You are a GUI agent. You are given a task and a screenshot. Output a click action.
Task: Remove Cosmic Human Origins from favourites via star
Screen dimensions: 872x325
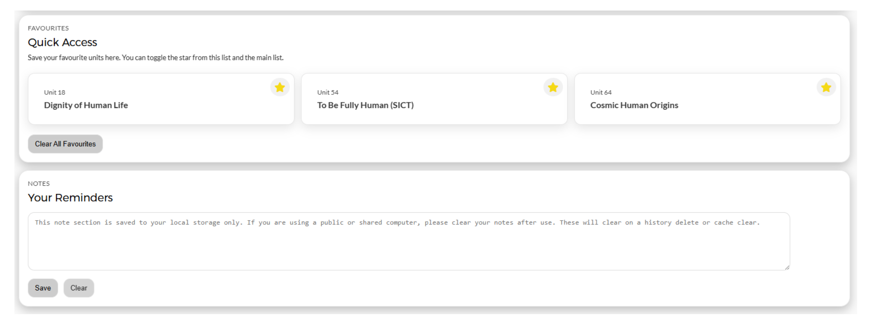(826, 88)
